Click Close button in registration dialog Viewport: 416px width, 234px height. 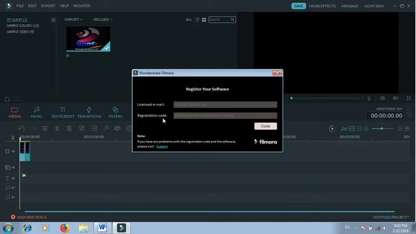(265, 126)
